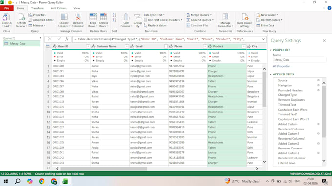
Task: Collapse the APPLIED STEPS section
Action: (x=271, y=74)
